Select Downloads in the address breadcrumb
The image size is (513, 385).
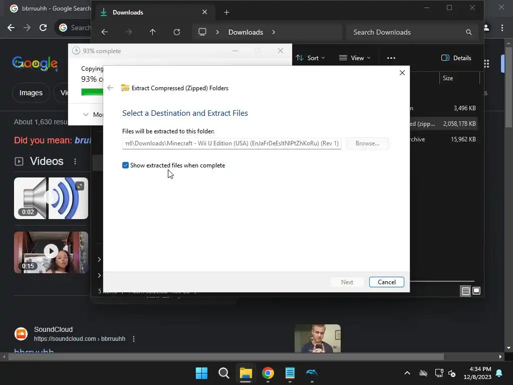245,32
